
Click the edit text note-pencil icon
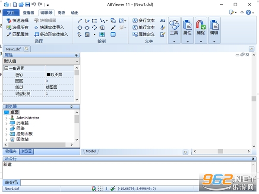[x=163, y=34]
